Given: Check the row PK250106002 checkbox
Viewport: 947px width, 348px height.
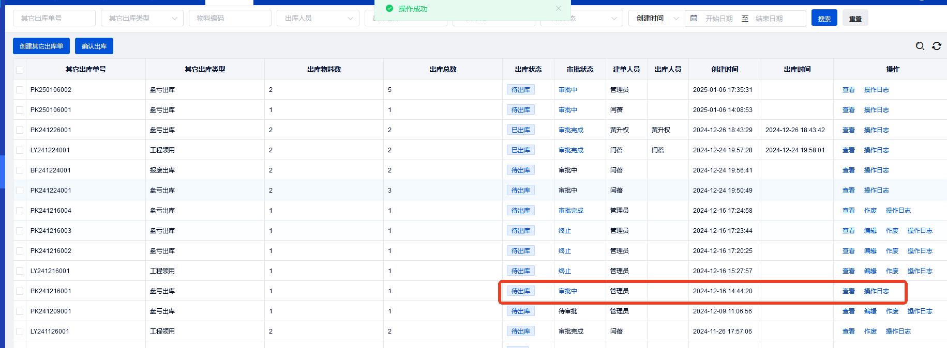Looking at the screenshot, I should pos(20,90).
